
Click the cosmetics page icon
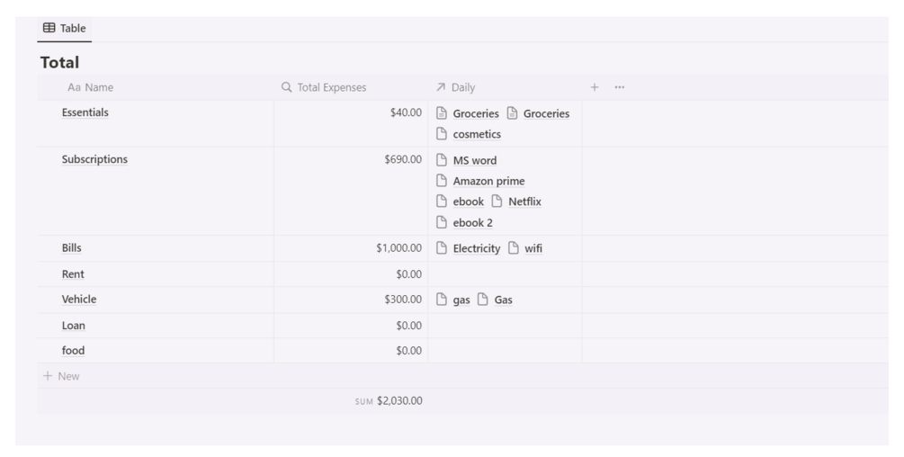click(x=442, y=135)
